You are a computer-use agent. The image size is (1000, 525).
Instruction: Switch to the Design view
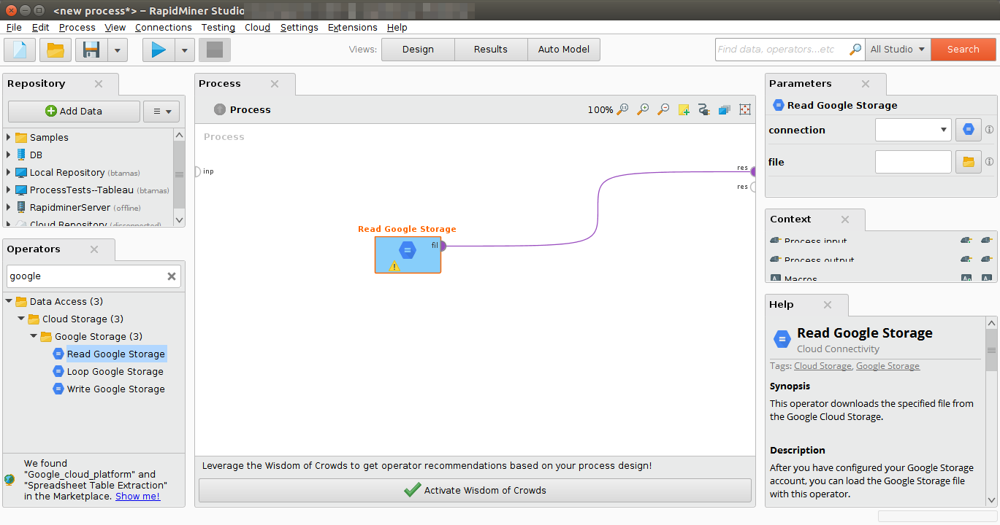click(418, 50)
